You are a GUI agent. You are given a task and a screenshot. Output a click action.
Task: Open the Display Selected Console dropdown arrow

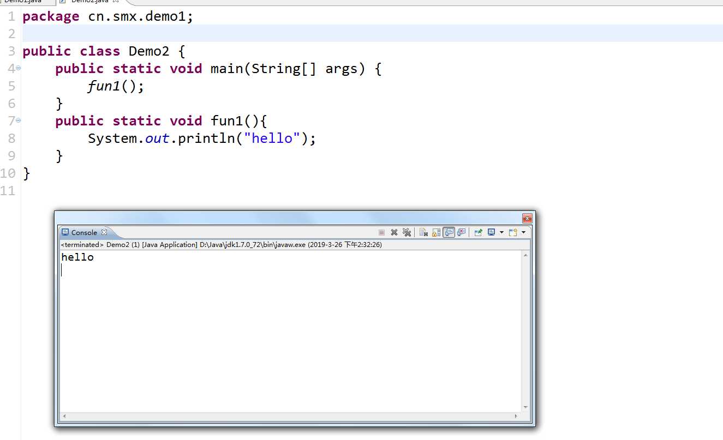pos(501,232)
